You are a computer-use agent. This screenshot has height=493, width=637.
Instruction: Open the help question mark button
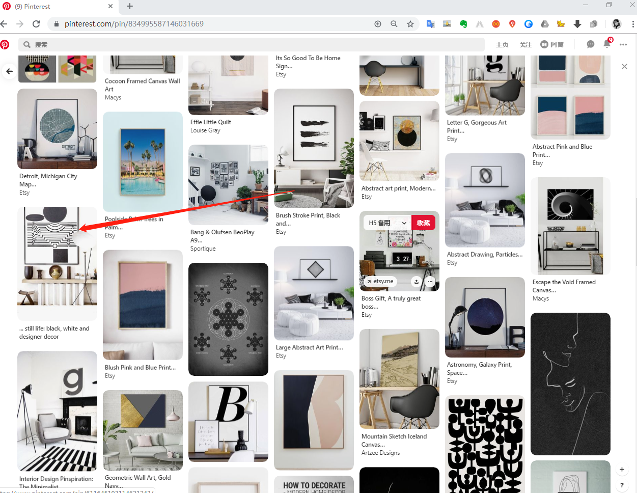pyautogui.click(x=622, y=485)
